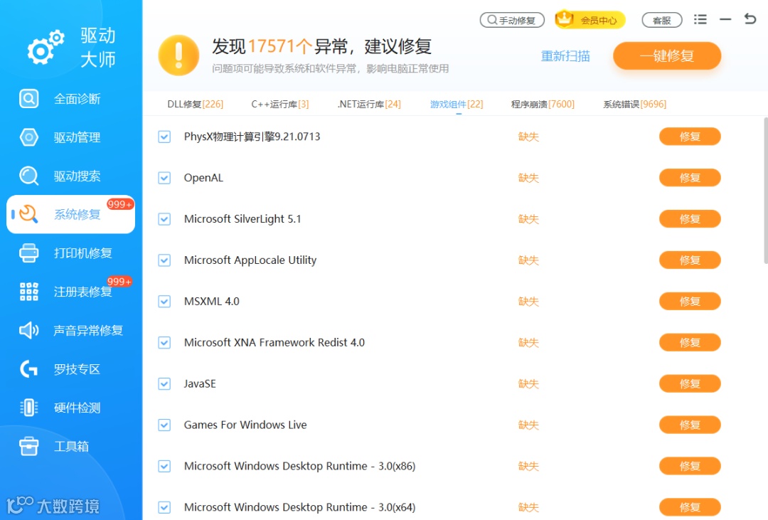The width and height of the screenshot is (768, 520).
Task: Click the vertical scrollbar thumb
Action: pyautogui.click(x=766, y=191)
